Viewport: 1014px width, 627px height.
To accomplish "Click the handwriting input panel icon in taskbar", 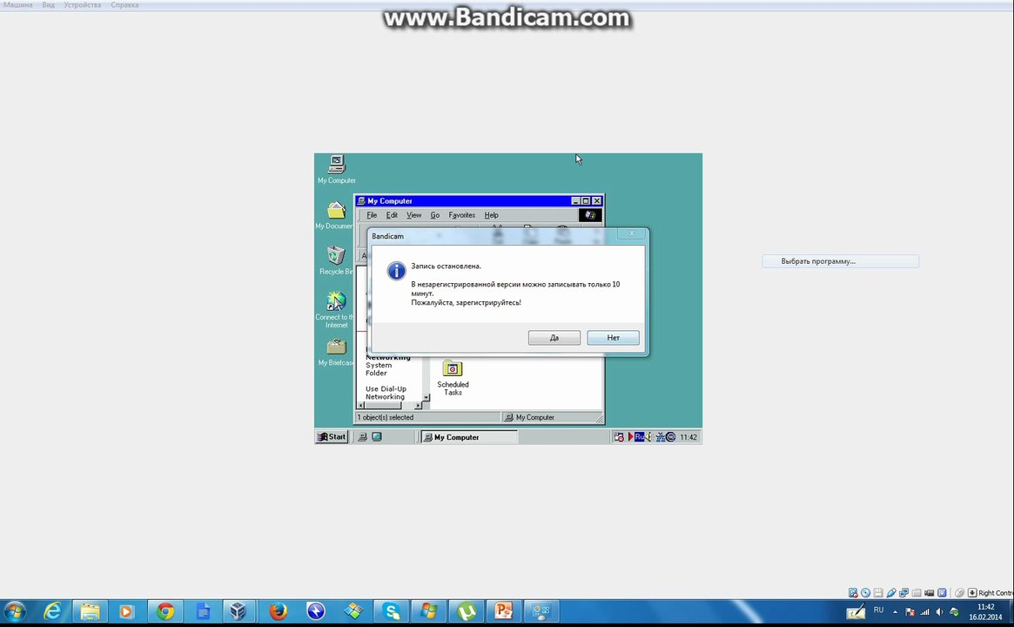I will pyautogui.click(x=856, y=610).
